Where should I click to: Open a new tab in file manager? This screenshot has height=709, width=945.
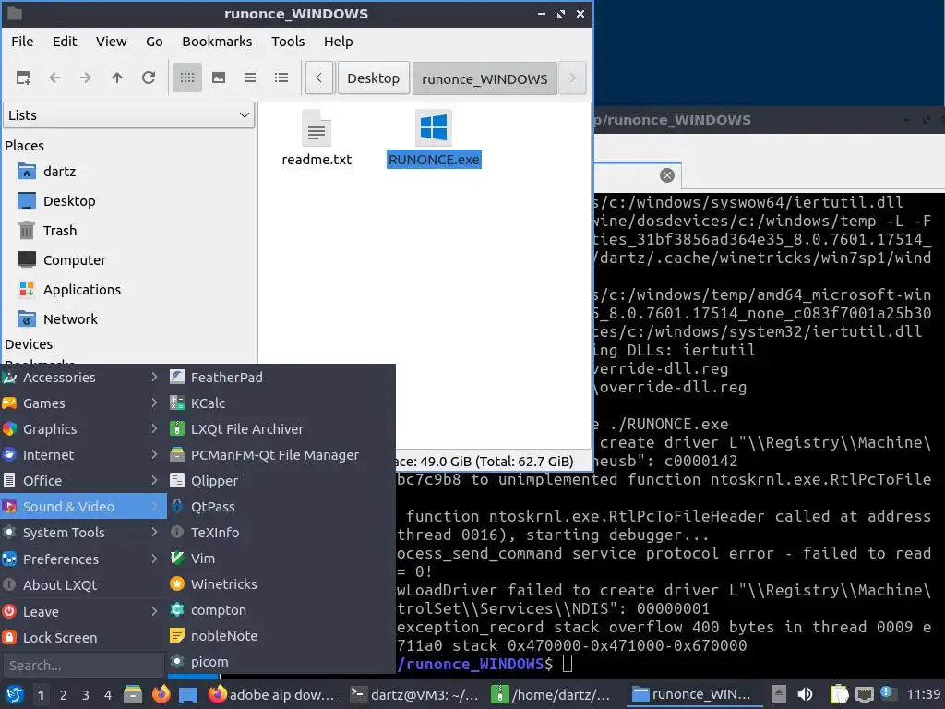pos(23,78)
